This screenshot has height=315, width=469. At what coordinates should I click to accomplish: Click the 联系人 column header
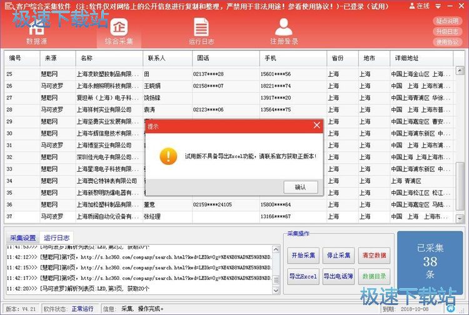[x=168, y=58]
